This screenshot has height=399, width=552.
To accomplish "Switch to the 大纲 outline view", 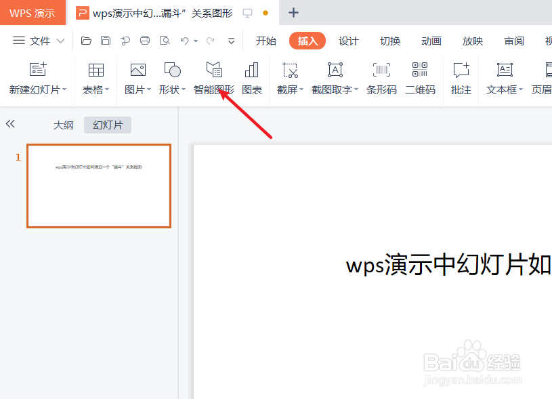I will pos(64,125).
